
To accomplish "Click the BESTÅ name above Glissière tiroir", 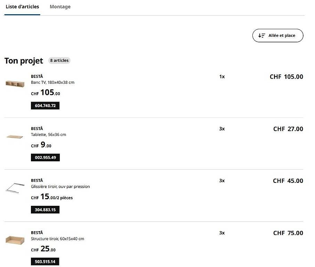I will (x=37, y=180).
